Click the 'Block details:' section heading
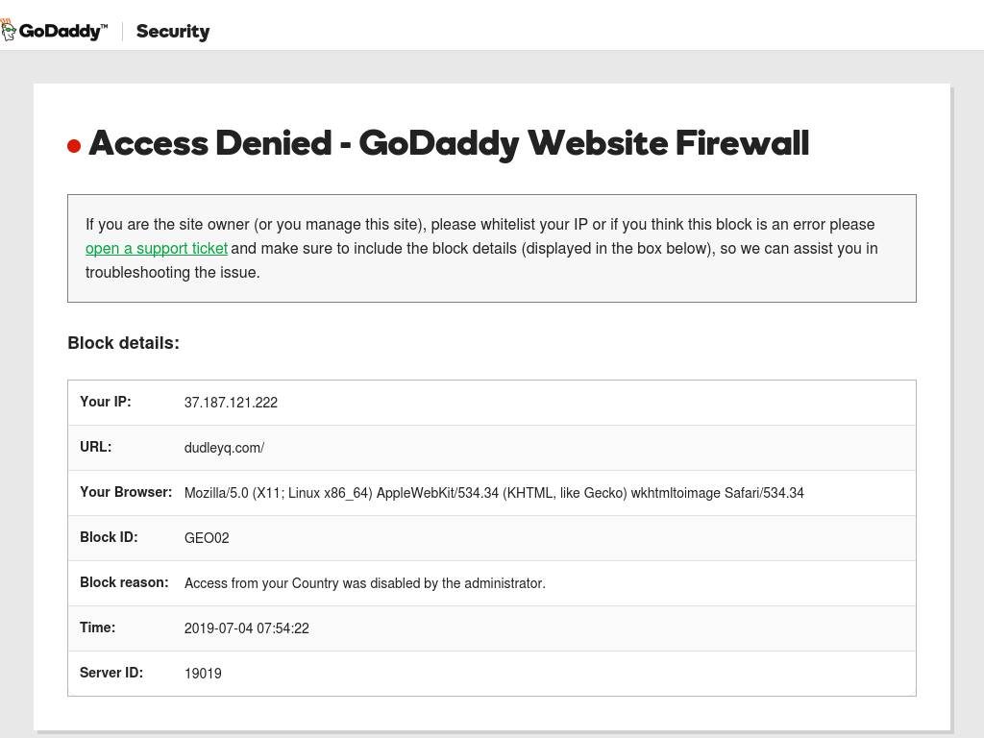The width and height of the screenshot is (984, 738). (x=123, y=343)
